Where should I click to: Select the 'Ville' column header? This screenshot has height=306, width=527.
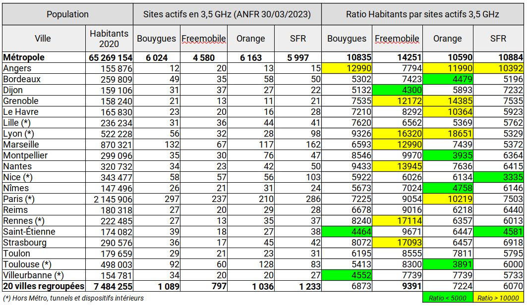43,38
